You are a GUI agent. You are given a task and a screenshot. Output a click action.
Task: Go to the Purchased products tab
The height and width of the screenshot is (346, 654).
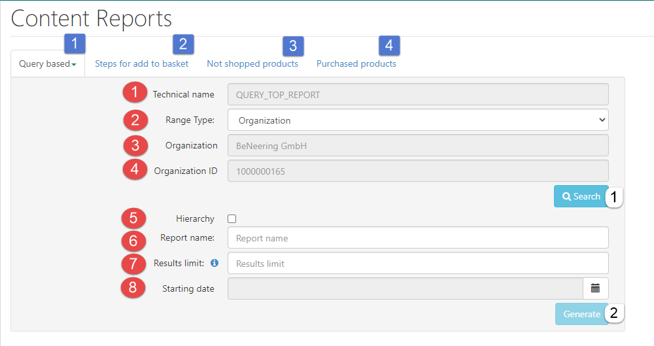[x=356, y=64]
